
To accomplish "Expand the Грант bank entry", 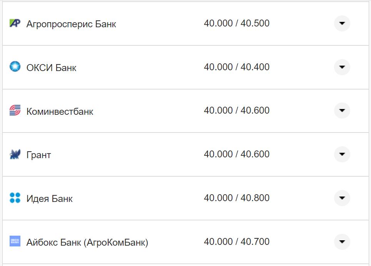I will tap(342, 154).
